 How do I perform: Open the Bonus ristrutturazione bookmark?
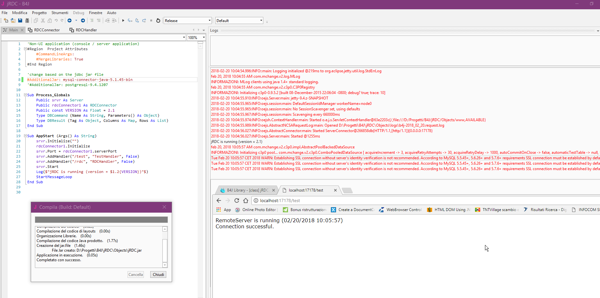(x=305, y=210)
